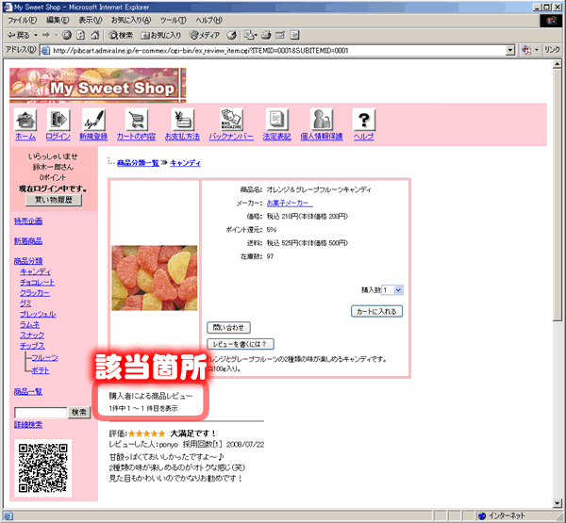Click the New Registration (新規登録) pen icon
This screenshot has height=523, width=566.
(93, 120)
